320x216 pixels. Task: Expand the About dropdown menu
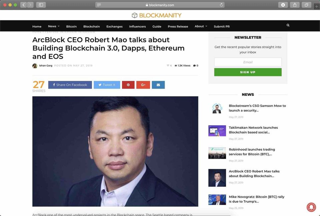click(x=201, y=26)
